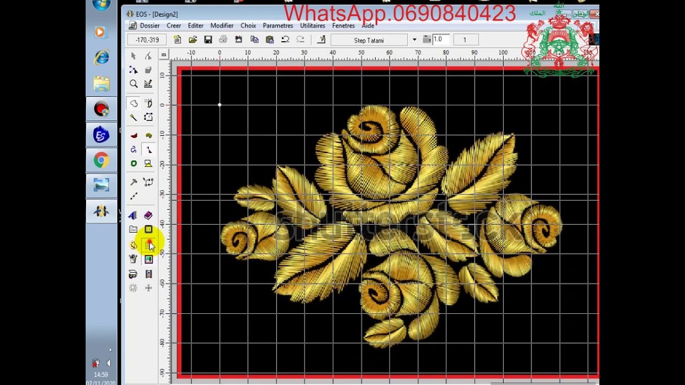Click the picture frame image icon
This screenshot has height=385, width=685.
148,259
